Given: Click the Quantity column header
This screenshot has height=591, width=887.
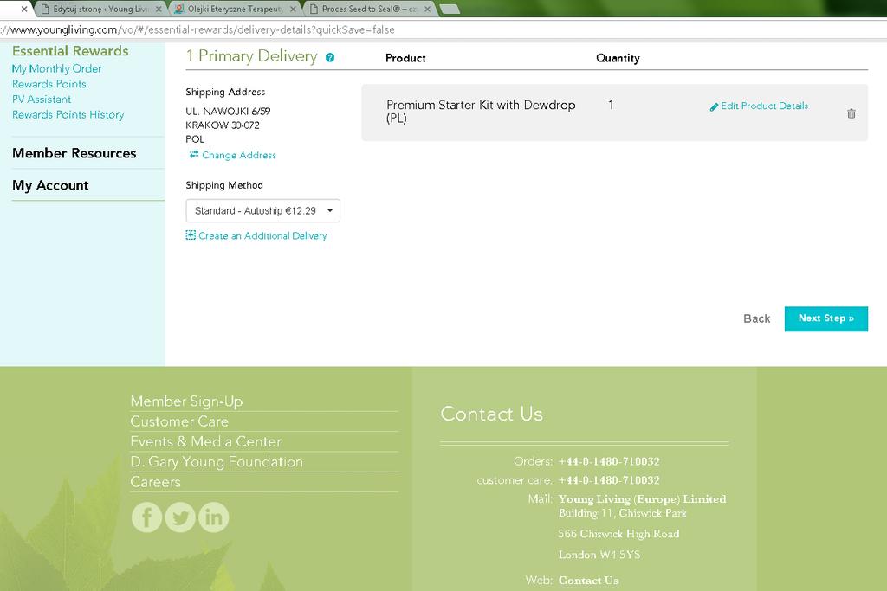Looking at the screenshot, I should pos(618,58).
